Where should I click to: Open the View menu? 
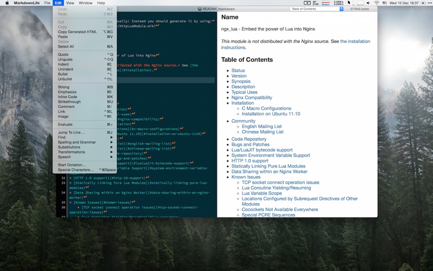click(70, 3)
